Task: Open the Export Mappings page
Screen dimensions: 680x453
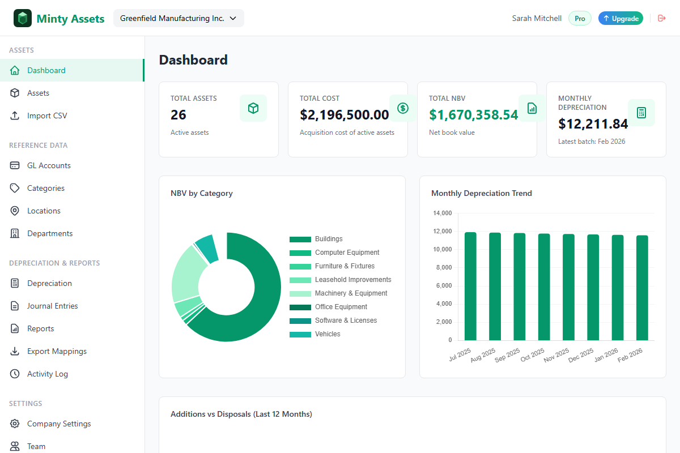Action: pos(72,351)
